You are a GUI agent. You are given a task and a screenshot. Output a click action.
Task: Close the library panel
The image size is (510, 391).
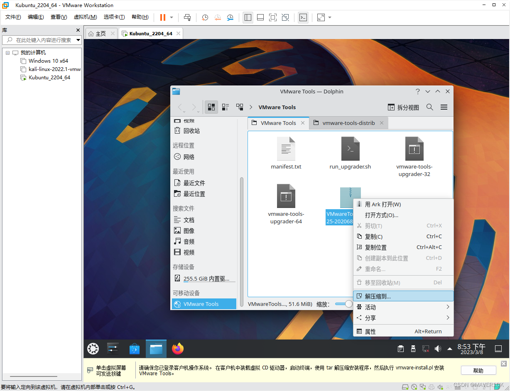(78, 30)
